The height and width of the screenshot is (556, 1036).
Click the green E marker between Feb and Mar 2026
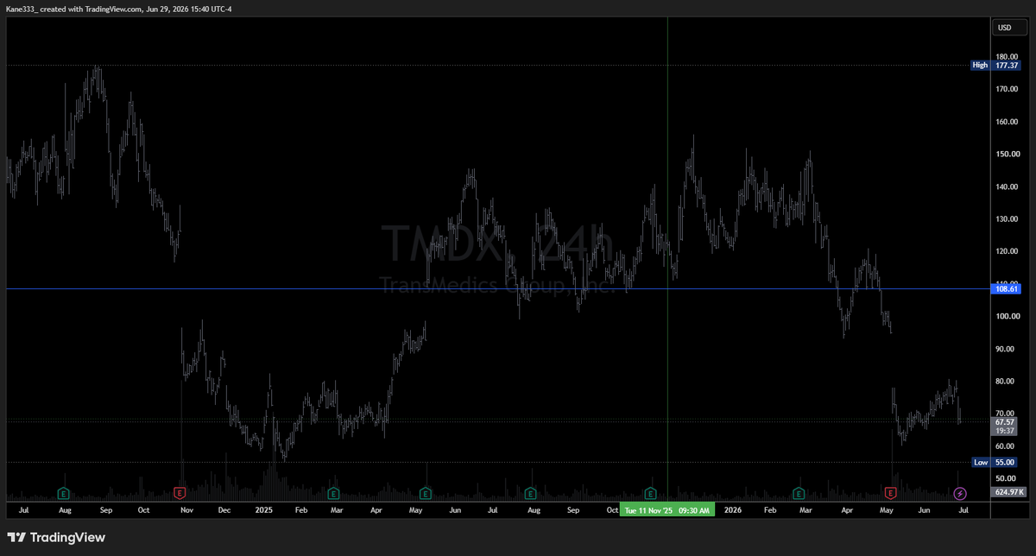pos(799,493)
